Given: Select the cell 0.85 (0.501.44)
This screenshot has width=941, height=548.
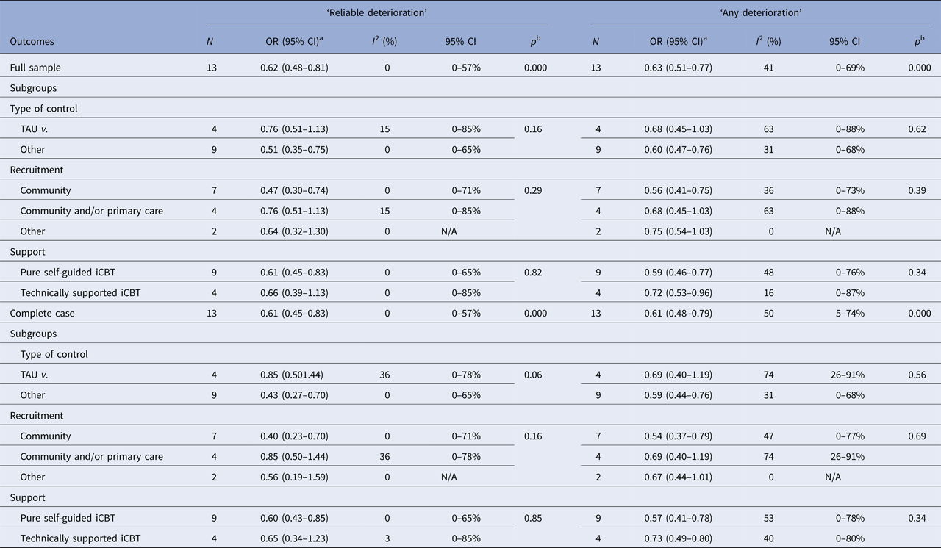Looking at the screenshot, I should [293, 375].
